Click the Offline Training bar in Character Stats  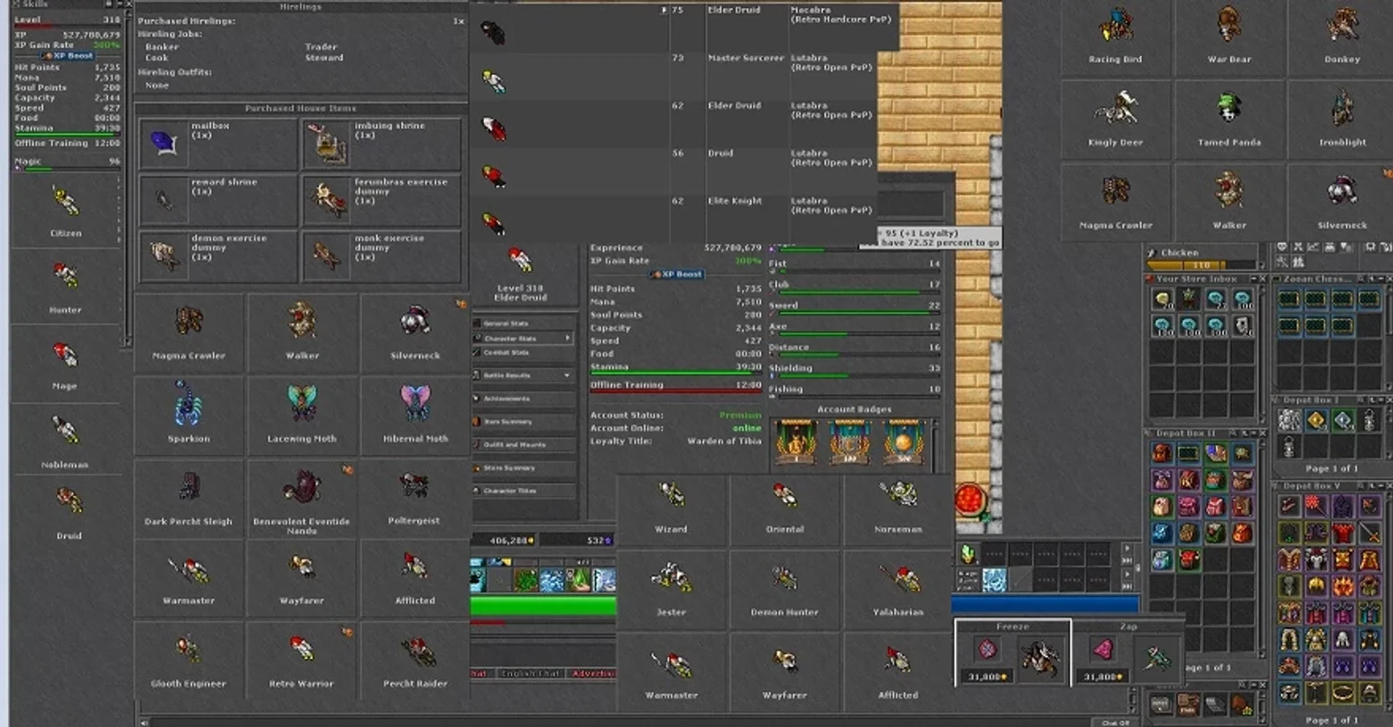[x=676, y=391]
